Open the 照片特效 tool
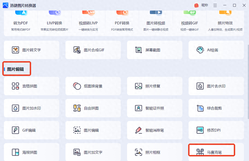This screenshot has width=249, height=161. 225,23
